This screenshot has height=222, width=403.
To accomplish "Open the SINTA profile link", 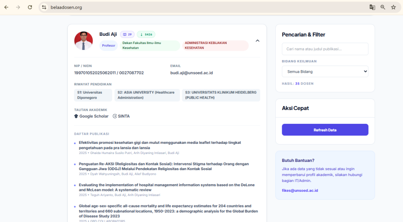I will (121, 116).
